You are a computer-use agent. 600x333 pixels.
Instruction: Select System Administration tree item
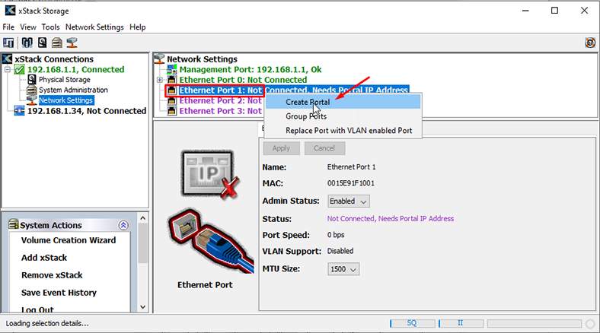(73, 90)
